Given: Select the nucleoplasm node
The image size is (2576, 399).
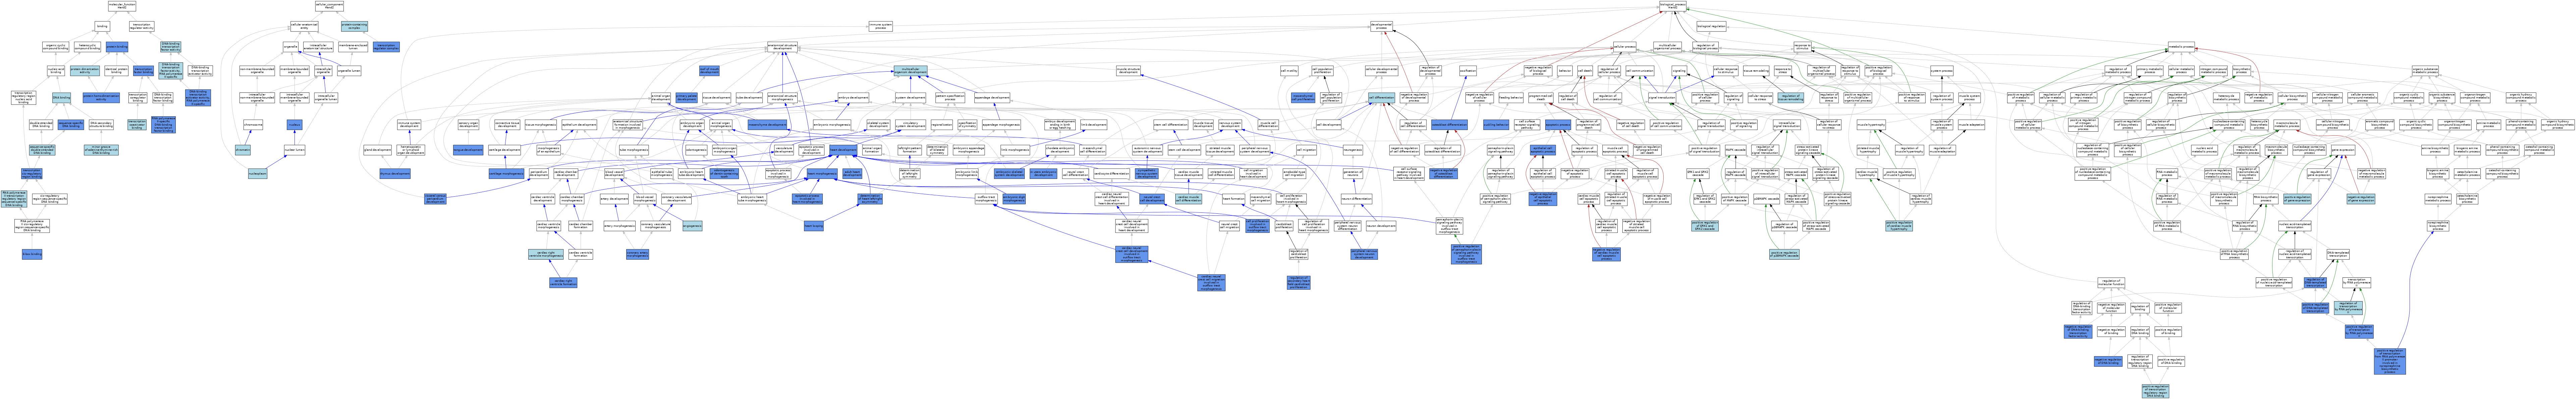Looking at the screenshot, I should coord(258,174).
